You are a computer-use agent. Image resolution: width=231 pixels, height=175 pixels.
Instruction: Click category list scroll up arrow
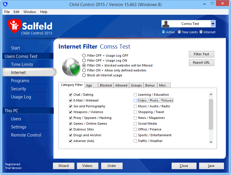[x=211, y=94]
